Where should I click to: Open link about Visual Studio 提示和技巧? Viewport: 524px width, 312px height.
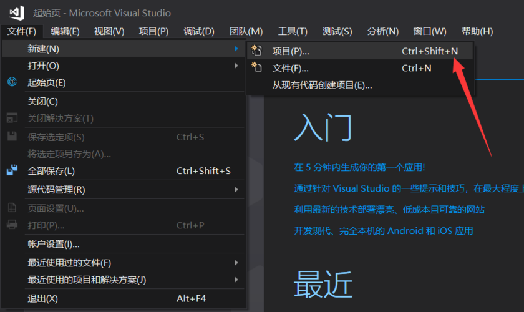click(x=409, y=188)
